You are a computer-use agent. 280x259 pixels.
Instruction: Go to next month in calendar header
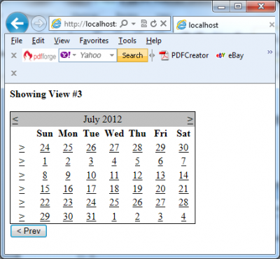pyautogui.click(x=190, y=119)
